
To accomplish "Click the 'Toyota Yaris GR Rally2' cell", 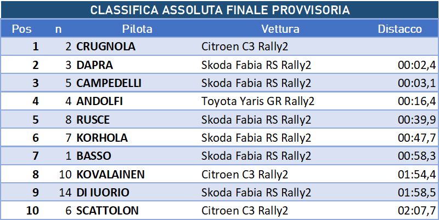I will (x=258, y=101).
